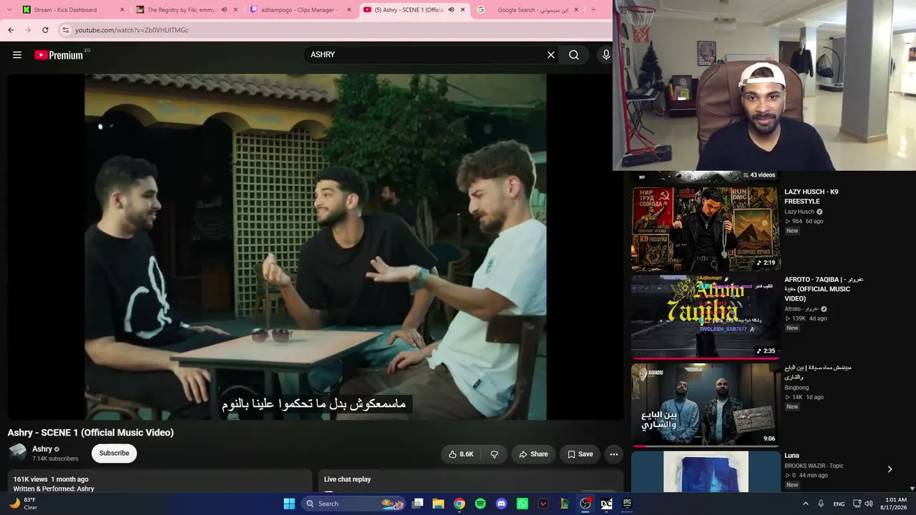The height and width of the screenshot is (515, 916).
Task: Open the Luna by BROOKS WAZIR video
Action: [x=791, y=456]
